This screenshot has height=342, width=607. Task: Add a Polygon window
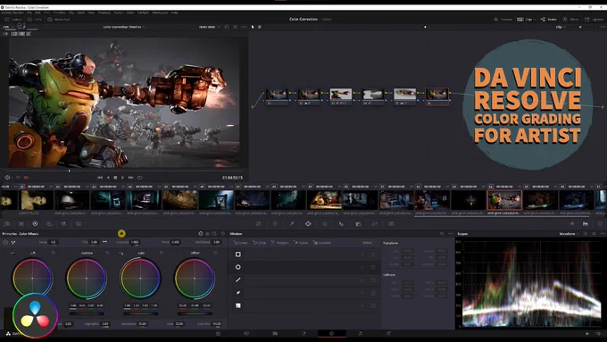pos(280,243)
